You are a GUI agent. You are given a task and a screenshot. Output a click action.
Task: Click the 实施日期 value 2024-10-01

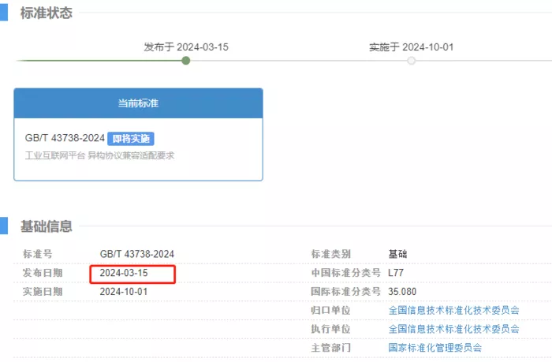pyautogui.click(x=124, y=292)
